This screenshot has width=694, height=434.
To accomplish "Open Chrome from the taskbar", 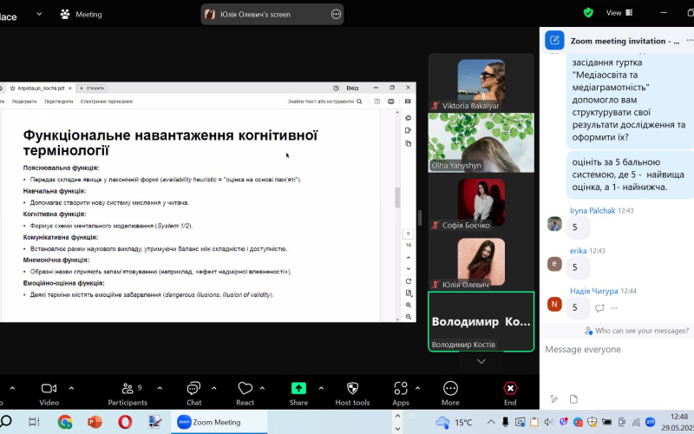I will [65, 422].
